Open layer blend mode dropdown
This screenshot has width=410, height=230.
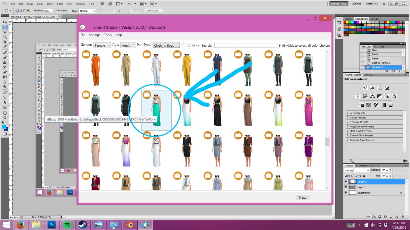point(357,170)
